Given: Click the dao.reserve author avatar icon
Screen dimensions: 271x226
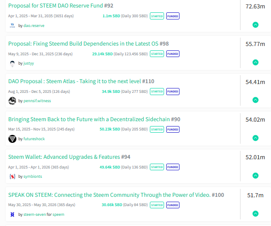Looking at the screenshot, I should click(x=12, y=25).
